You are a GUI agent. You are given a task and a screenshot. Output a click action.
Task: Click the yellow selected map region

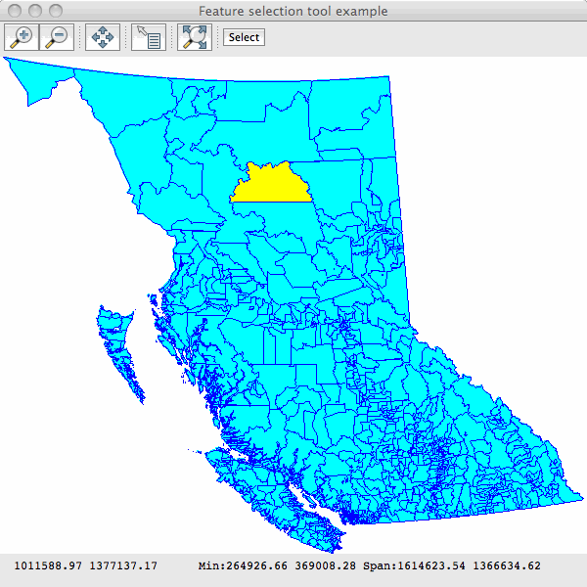pos(272,186)
